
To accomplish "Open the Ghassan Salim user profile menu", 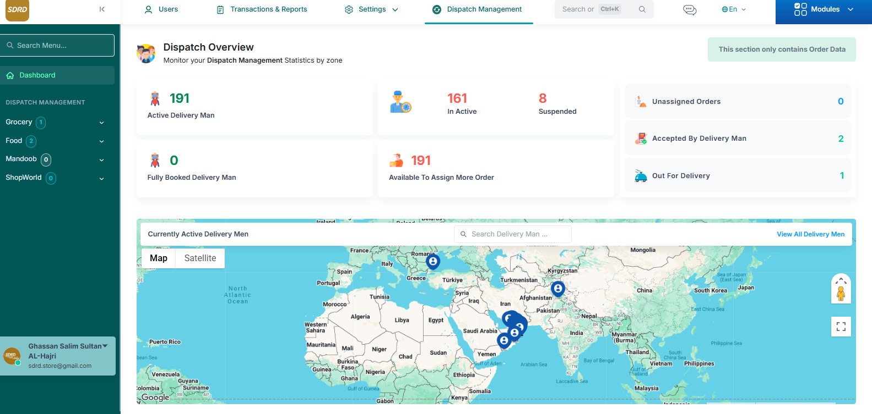I will (x=58, y=356).
